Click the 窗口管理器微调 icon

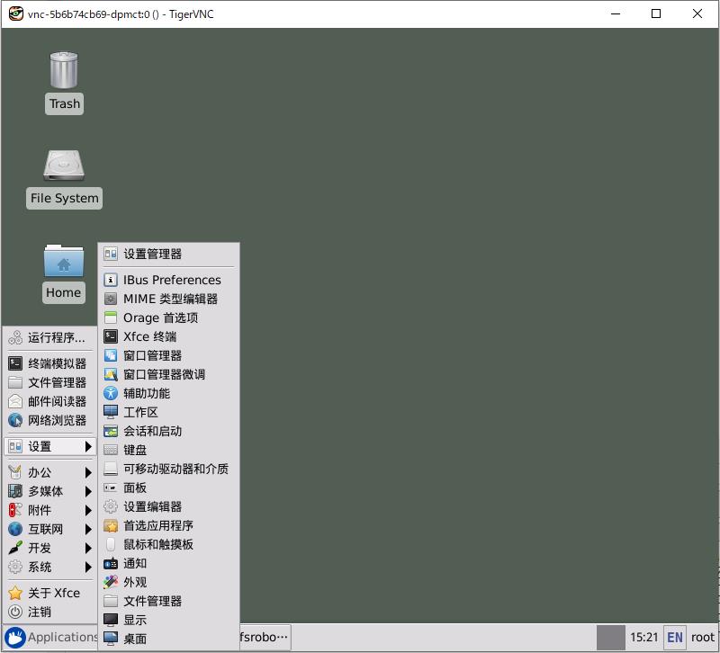click(x=110, y=374)
